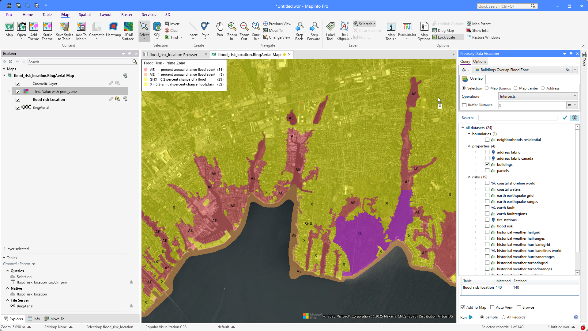Uncheck the buildings dataset checkbox
The image size is (588, 331).
[x=487, y=164]
